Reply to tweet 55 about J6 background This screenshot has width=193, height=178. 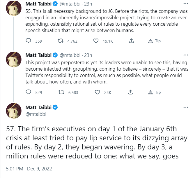pos(29,41)
